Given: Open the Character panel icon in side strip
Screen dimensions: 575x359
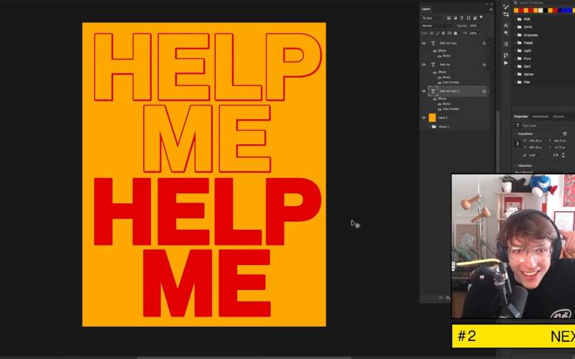Looking at the screenshot, I should 506,26.
